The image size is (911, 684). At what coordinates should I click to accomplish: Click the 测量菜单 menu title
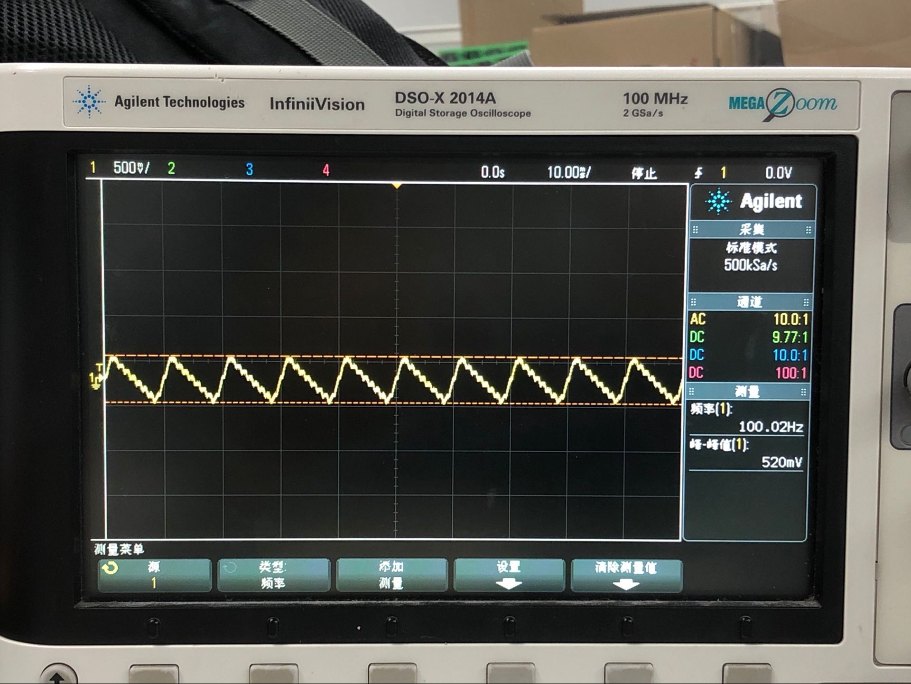(119, 549)
